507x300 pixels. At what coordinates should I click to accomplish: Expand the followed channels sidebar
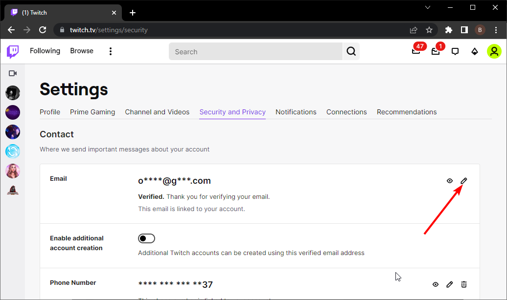(x=13, y=73)
